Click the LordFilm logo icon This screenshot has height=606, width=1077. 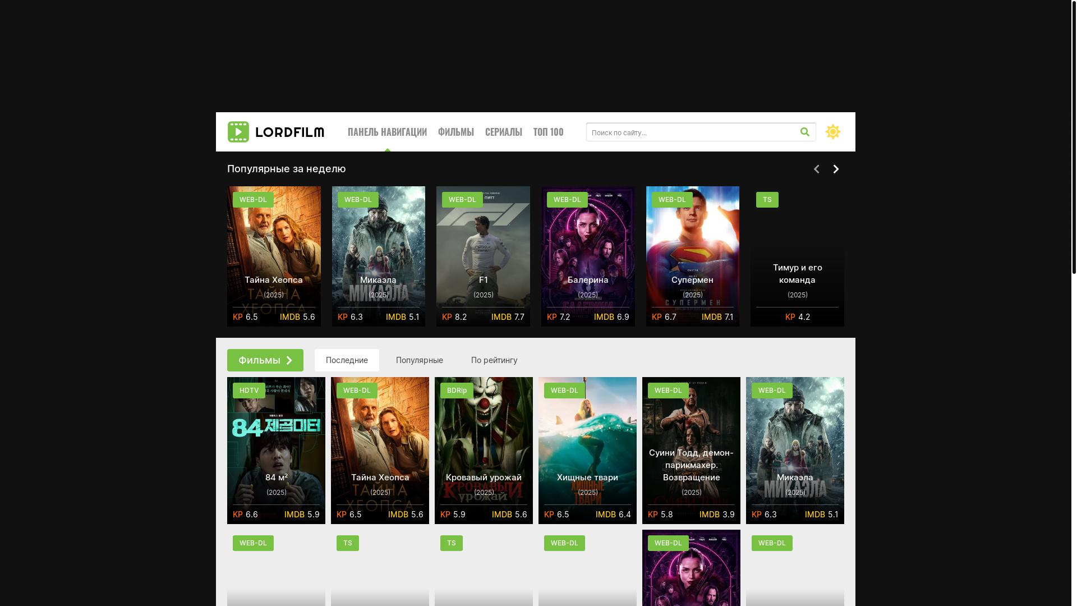(x=238, y=132)
